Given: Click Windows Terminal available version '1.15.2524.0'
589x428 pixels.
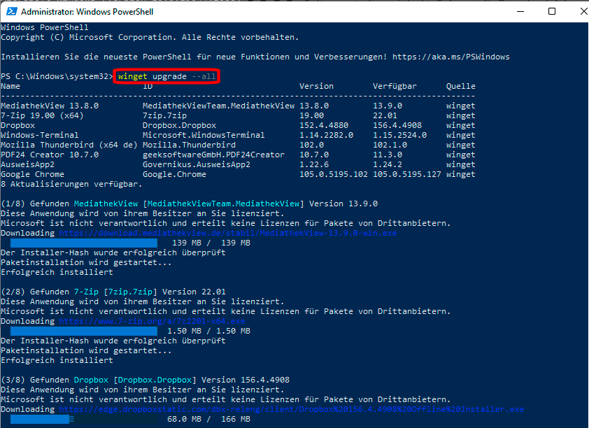Looking at the screenshot, I should point(399,135).
